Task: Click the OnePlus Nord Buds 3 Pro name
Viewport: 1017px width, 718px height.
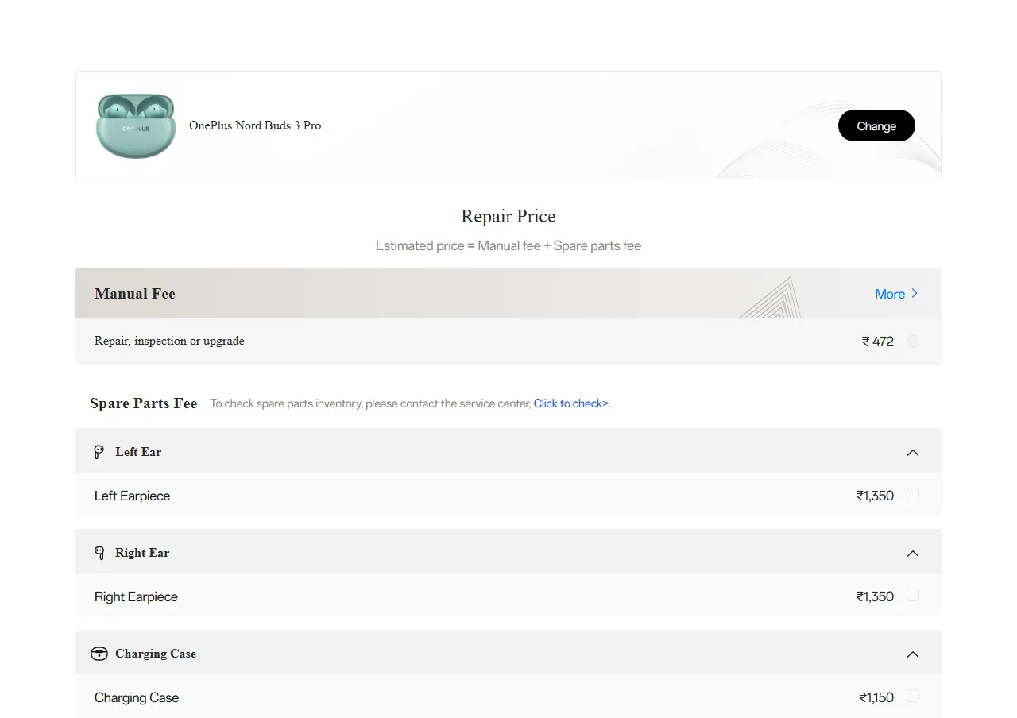Action: 255,125
